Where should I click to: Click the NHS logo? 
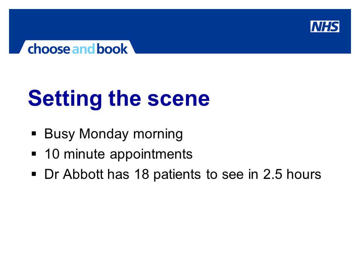(325, 26)
